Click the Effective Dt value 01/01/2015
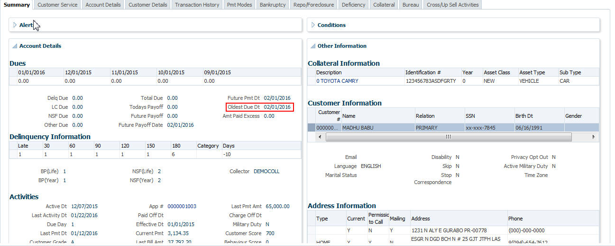This screenshot has width=615, height=246. point(181,224)
